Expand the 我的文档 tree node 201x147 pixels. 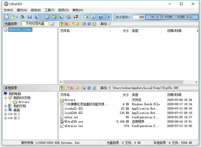(5, 106)
